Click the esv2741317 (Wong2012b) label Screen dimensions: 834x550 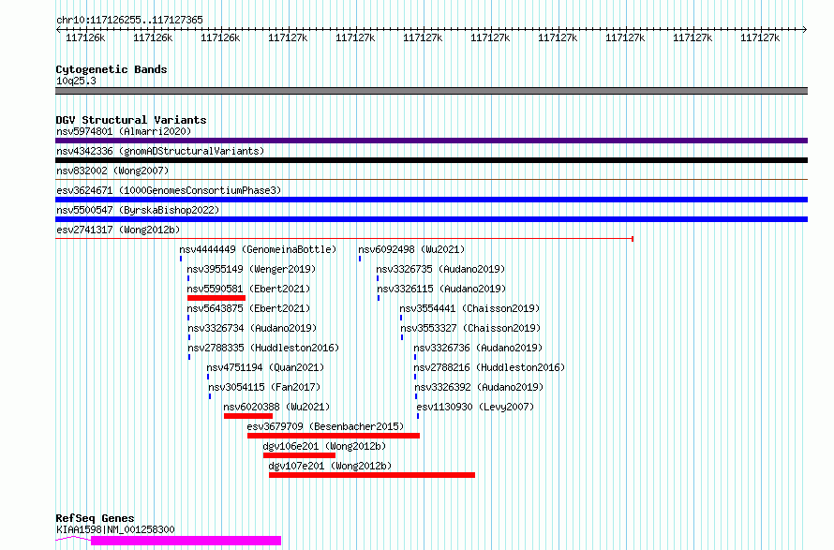(118, 230)
